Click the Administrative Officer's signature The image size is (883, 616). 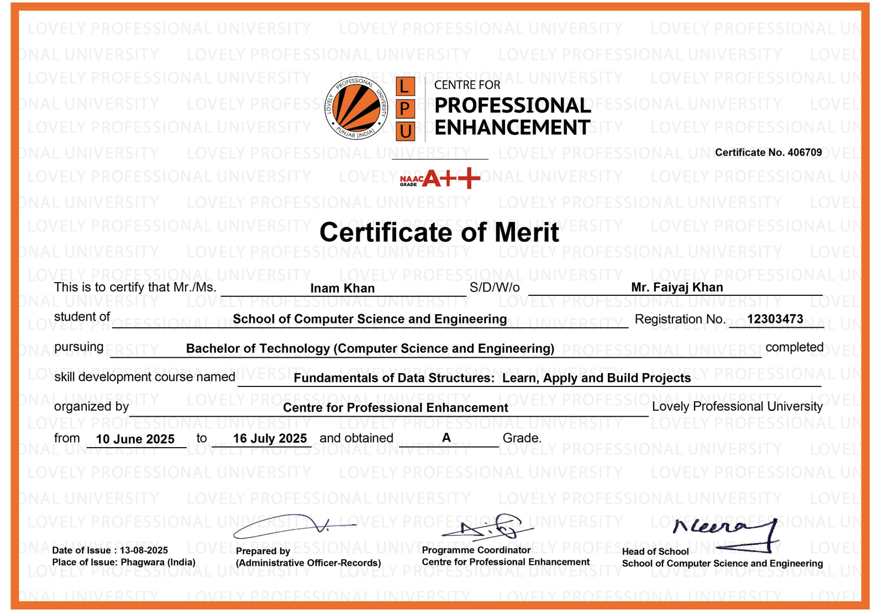[295, 528]
